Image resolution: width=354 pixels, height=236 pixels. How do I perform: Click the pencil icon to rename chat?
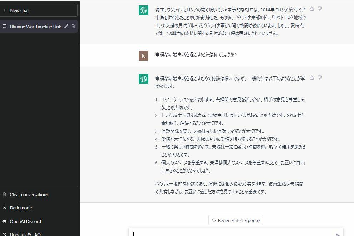66,26
